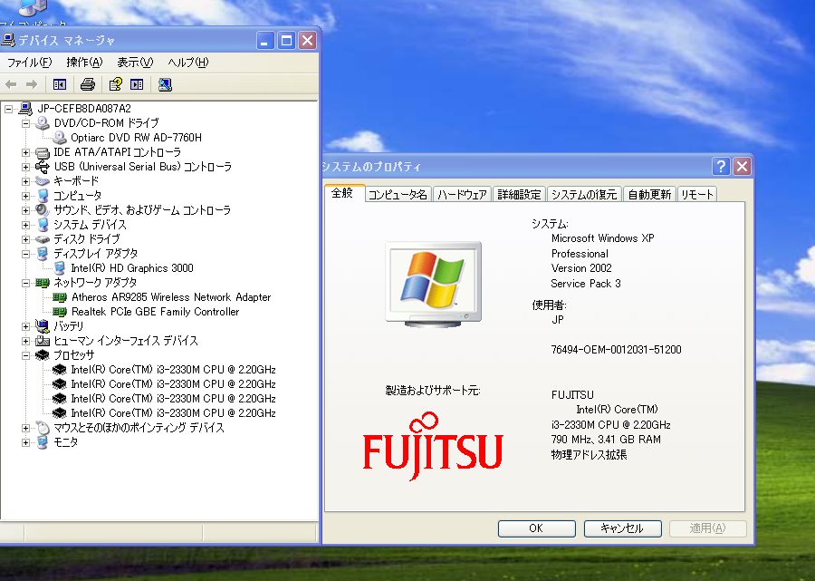Click the Intel HD Graphics 3000 device icon

pos(60,268)
